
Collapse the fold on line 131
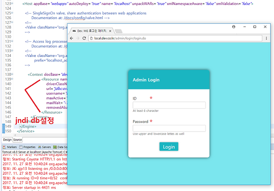point(12,41)
